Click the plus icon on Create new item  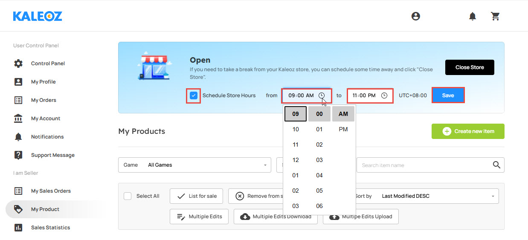447,131
